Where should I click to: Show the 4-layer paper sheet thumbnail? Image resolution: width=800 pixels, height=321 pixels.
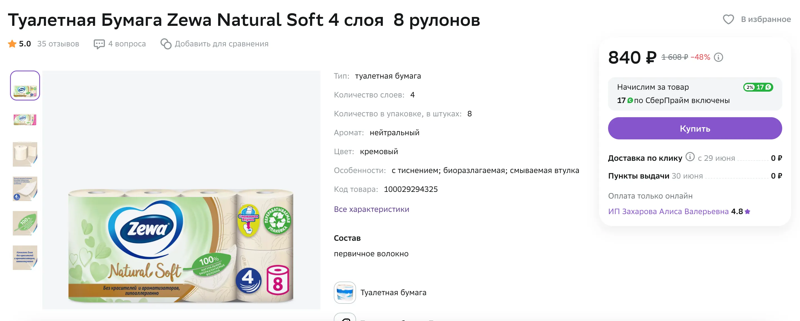click(x=25, y=189)
